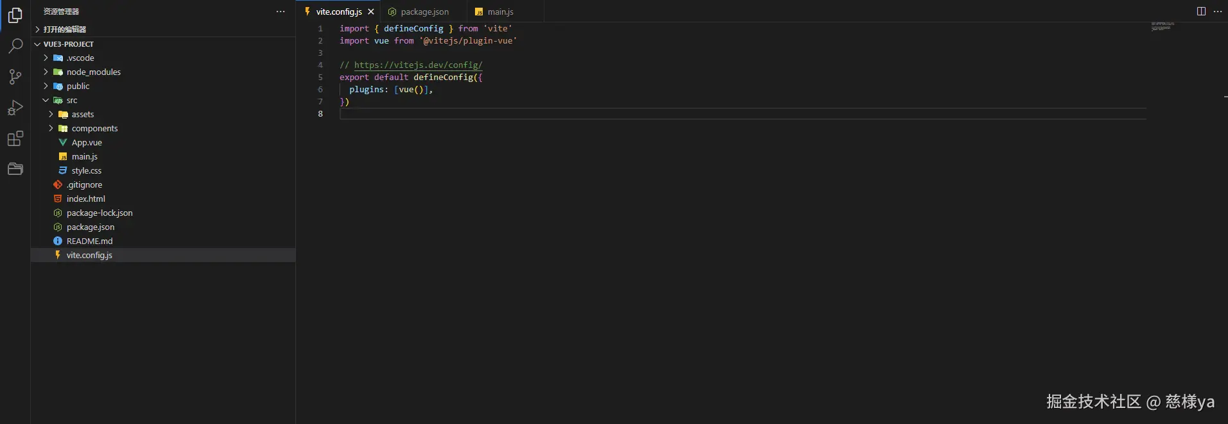The height and width of the screenshot is (424, 1228).
Task: Open package.json in the explorer tree
Action: point(91,227)
